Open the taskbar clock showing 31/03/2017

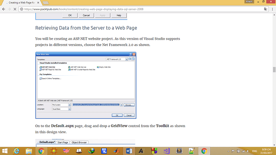point(266,151)
